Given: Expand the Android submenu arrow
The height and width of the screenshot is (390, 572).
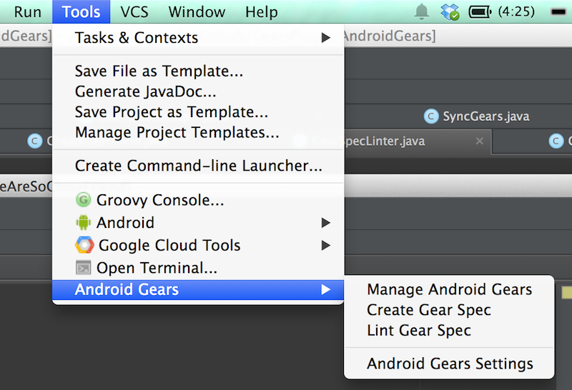Looking at the screenshot, I should [x=325, y=223].
